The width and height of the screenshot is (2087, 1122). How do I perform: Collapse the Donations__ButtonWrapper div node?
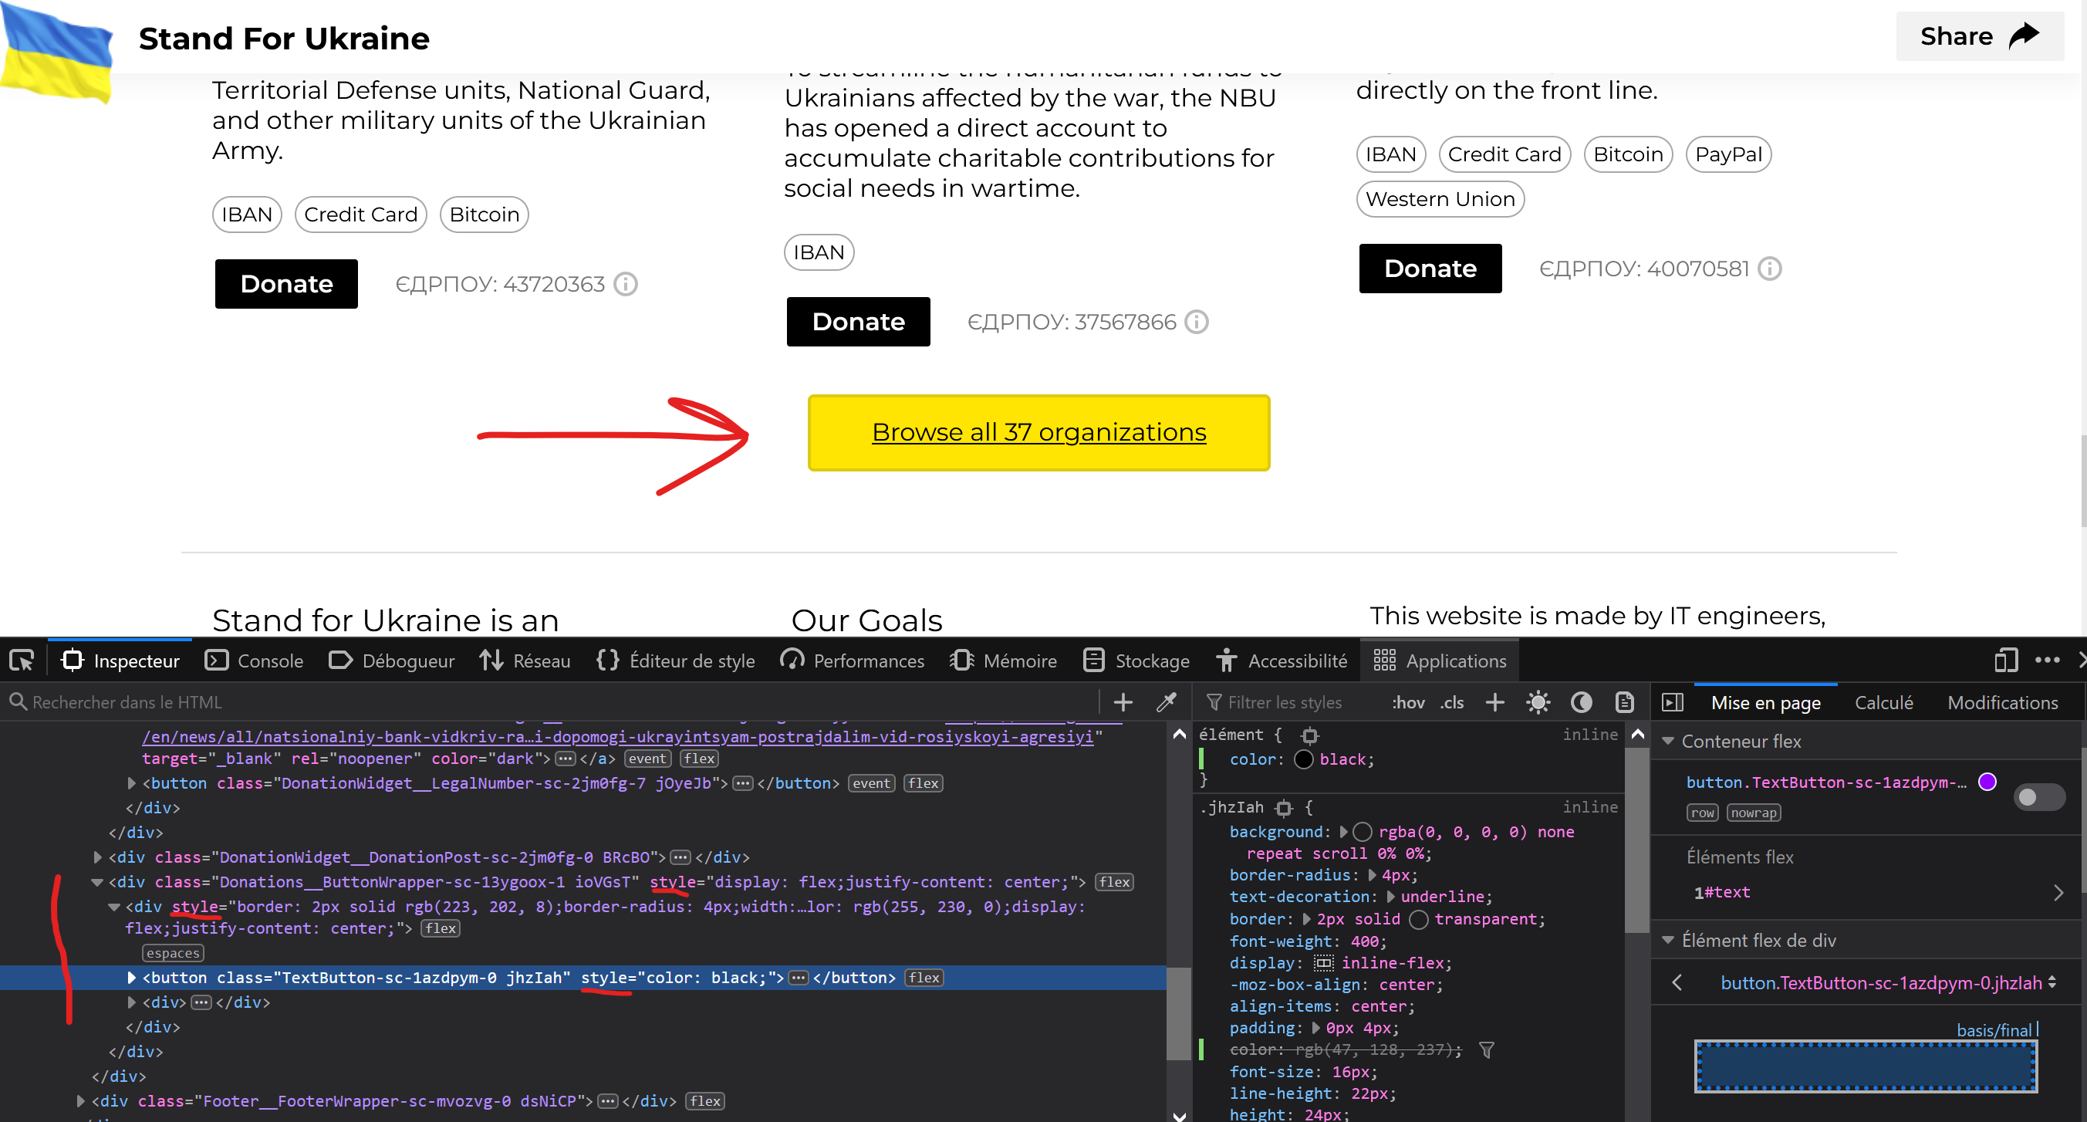point(97,882)
